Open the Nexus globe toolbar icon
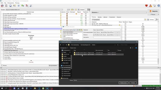This screenshot has width=161, height=90. tap(10, 6)
